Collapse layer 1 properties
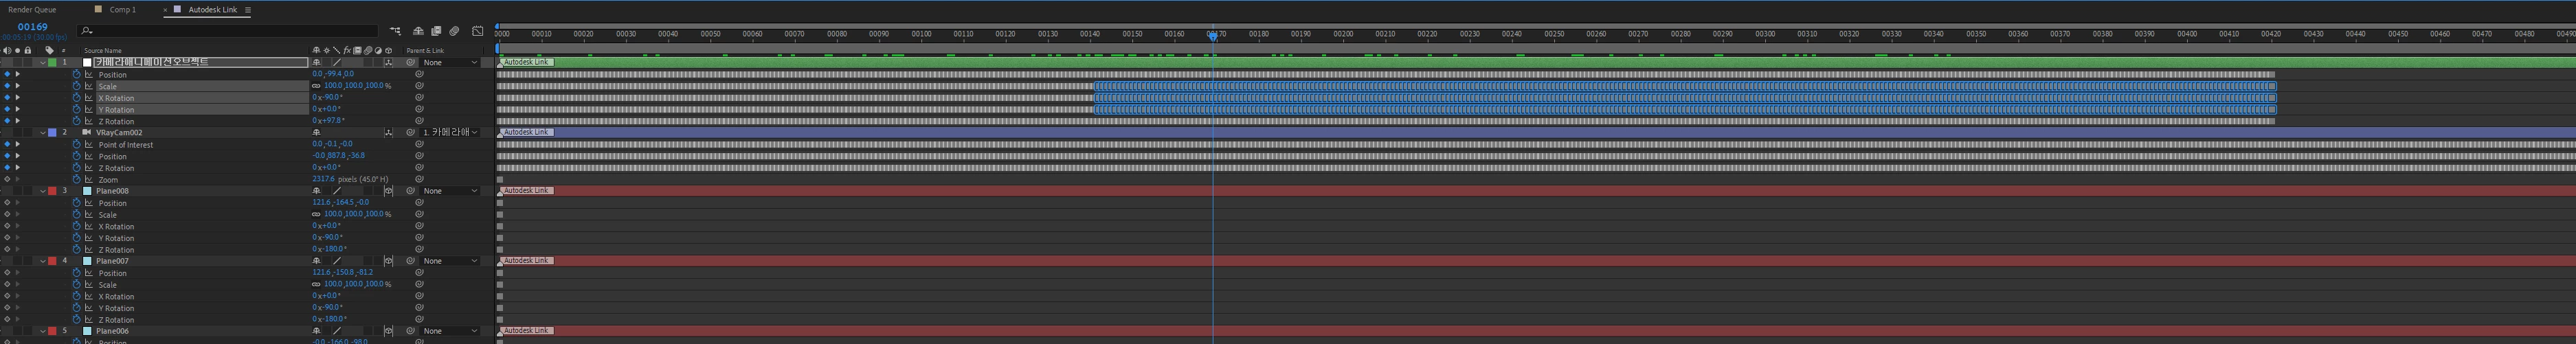The height and width of the screenshot is (344, 2576). pyautogui.click(x=42, y=62)
